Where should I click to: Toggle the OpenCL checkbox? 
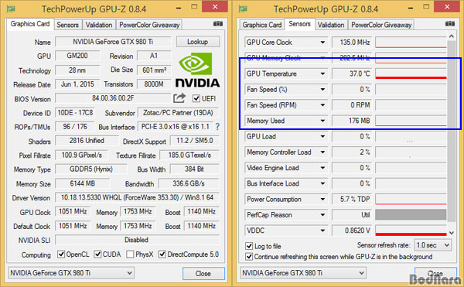(61, 255)
